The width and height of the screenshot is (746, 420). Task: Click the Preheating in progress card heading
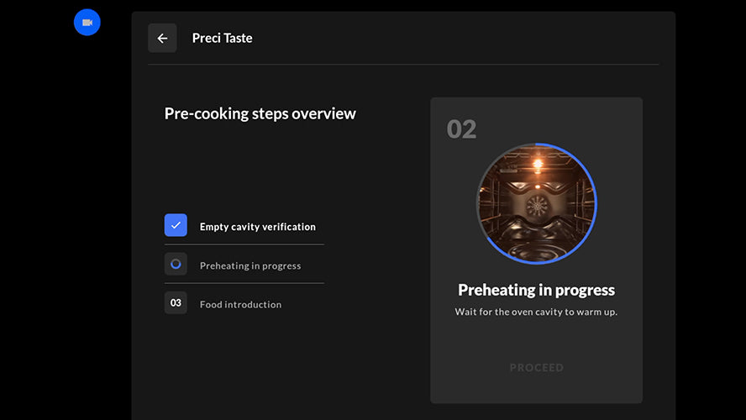(x=536, y=290)
